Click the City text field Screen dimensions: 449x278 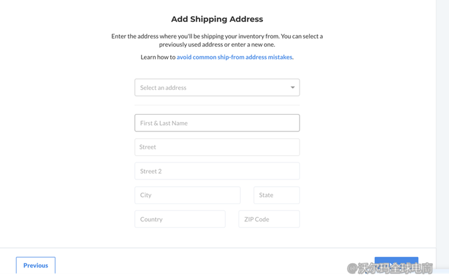coord(187,195)
